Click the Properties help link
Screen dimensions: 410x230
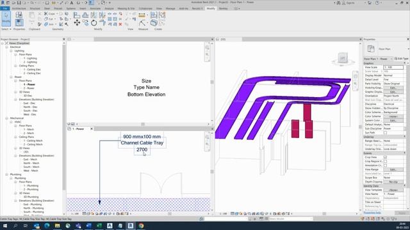[372, 213]
